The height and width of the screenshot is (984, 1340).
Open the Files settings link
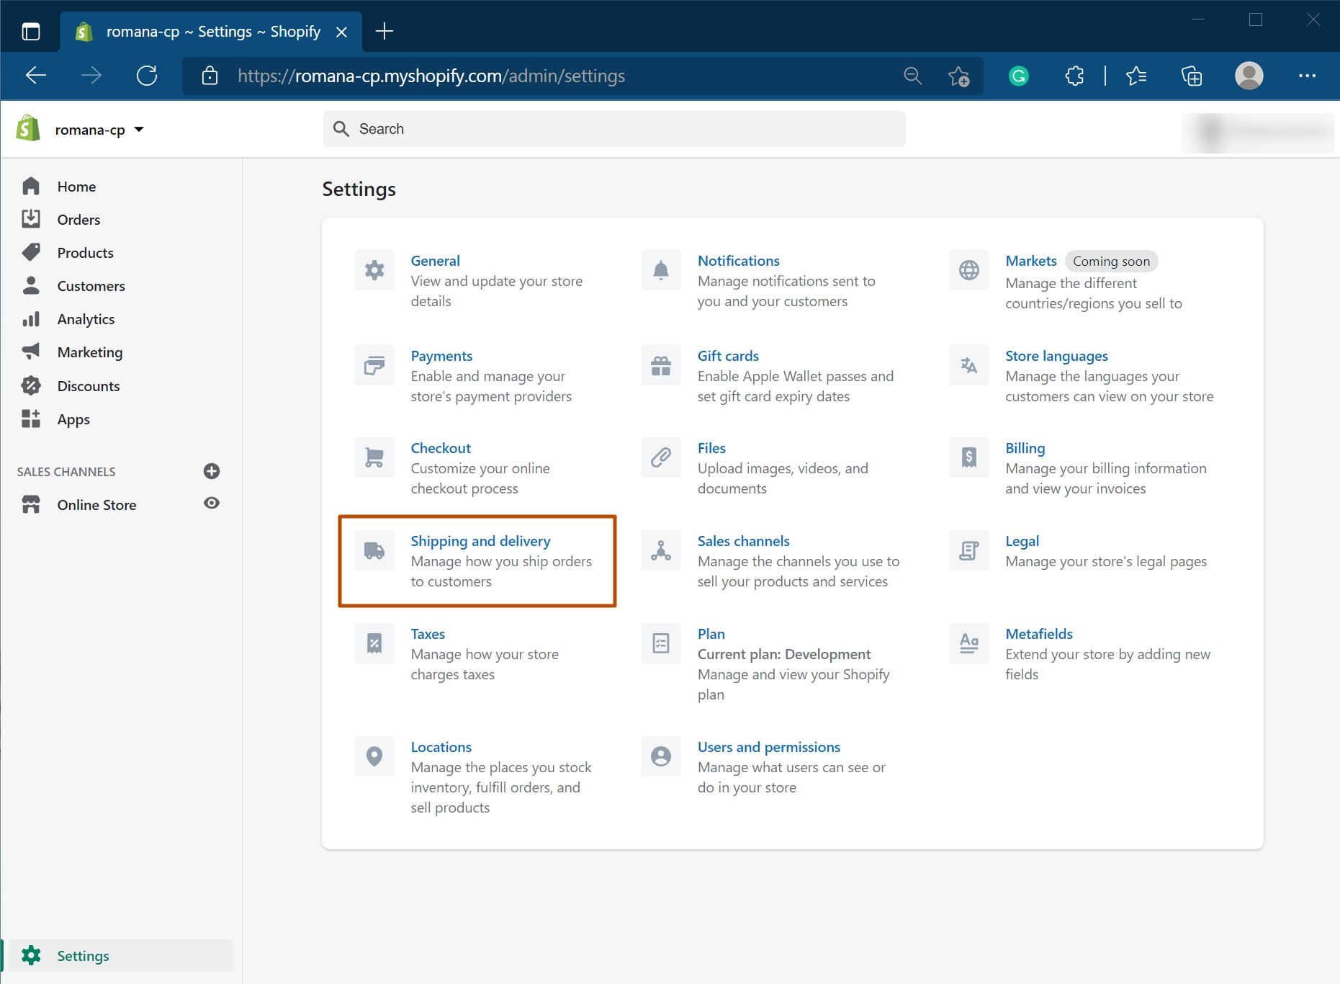click(711, 448)
